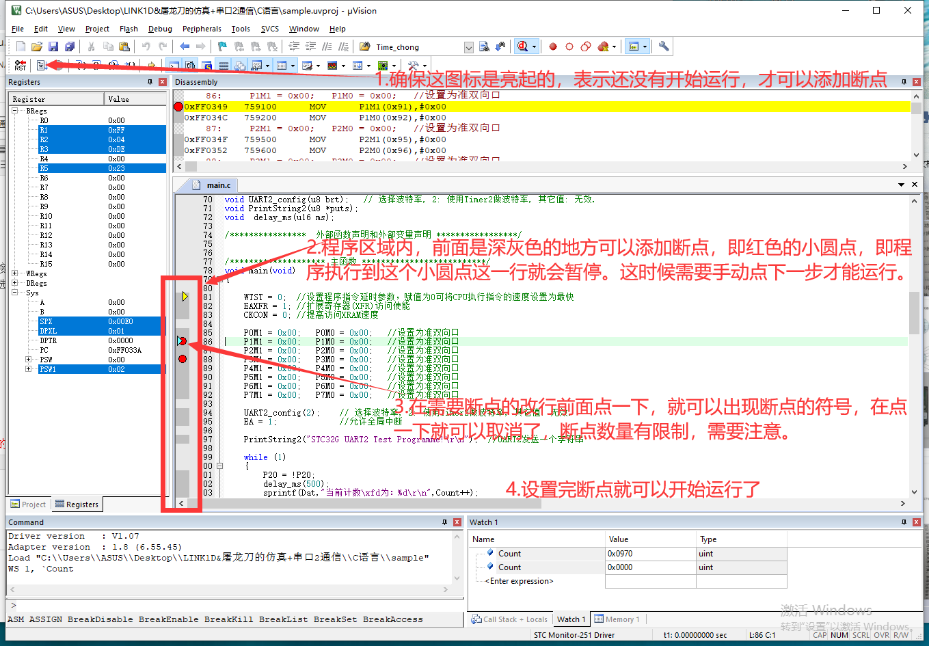Click the Window Layout toolbar icon
This screenshot has width=929, height=646.
[x=634, y=46]
